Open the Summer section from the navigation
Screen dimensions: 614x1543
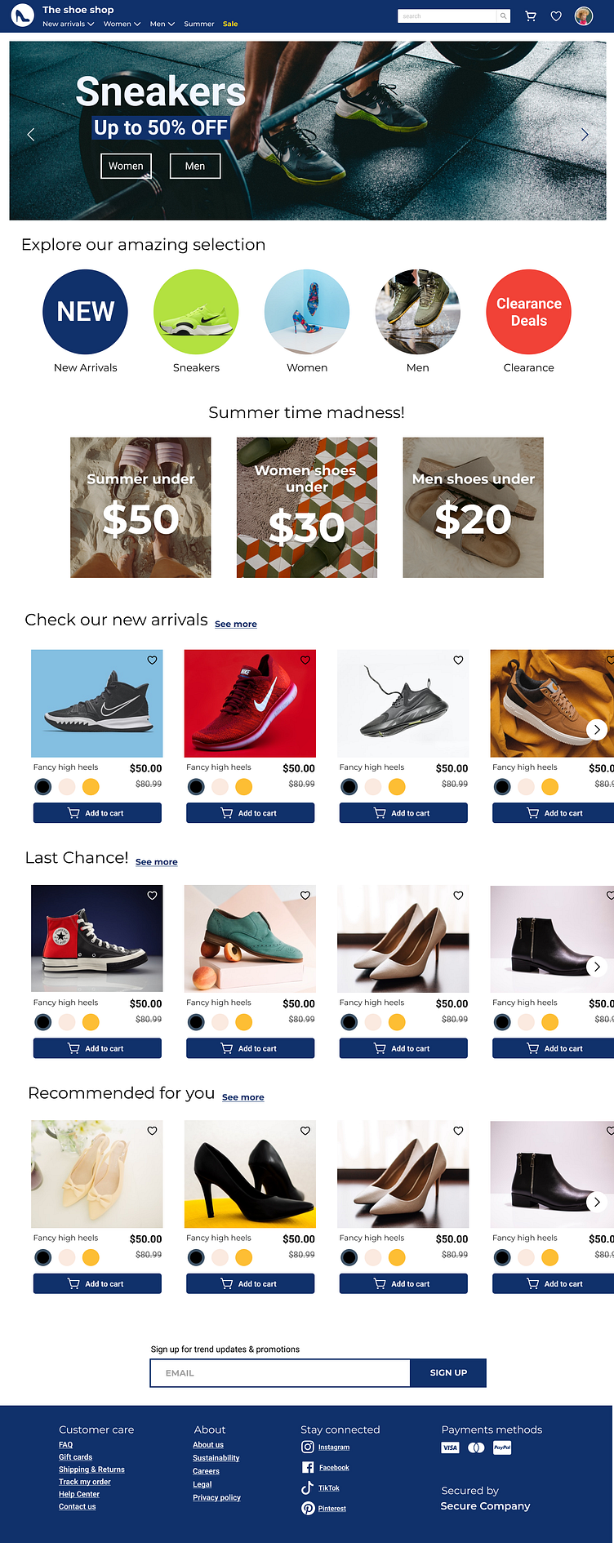[198, 24]
